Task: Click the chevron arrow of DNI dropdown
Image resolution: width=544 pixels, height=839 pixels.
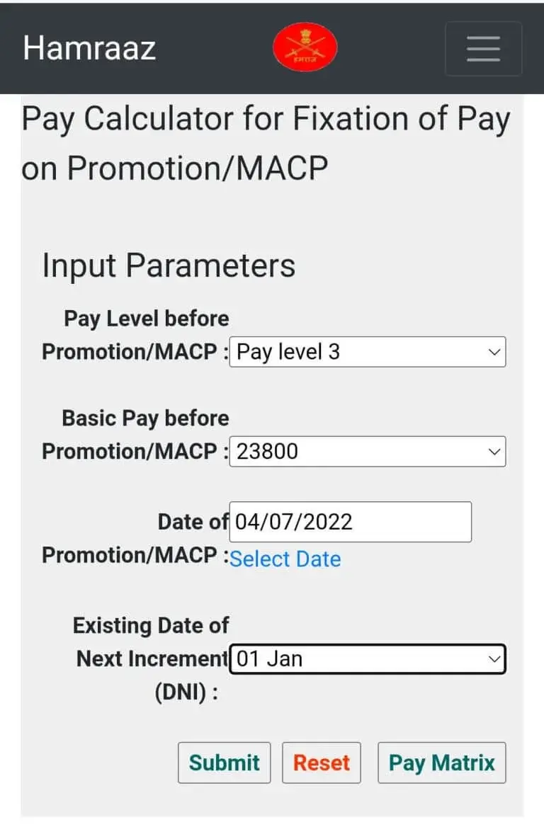Action: tap(494, 659)
